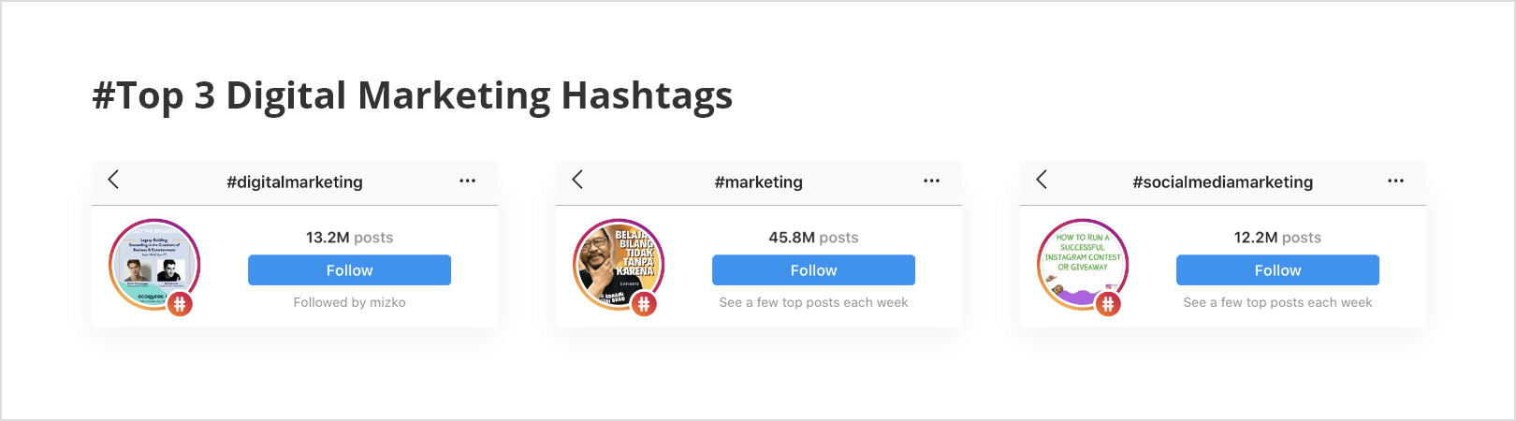Click the hashtag badge on the #digitalmarketing avatar
Image resolution: width=1516 pixels, height=421 pixels.
point(180,303)
